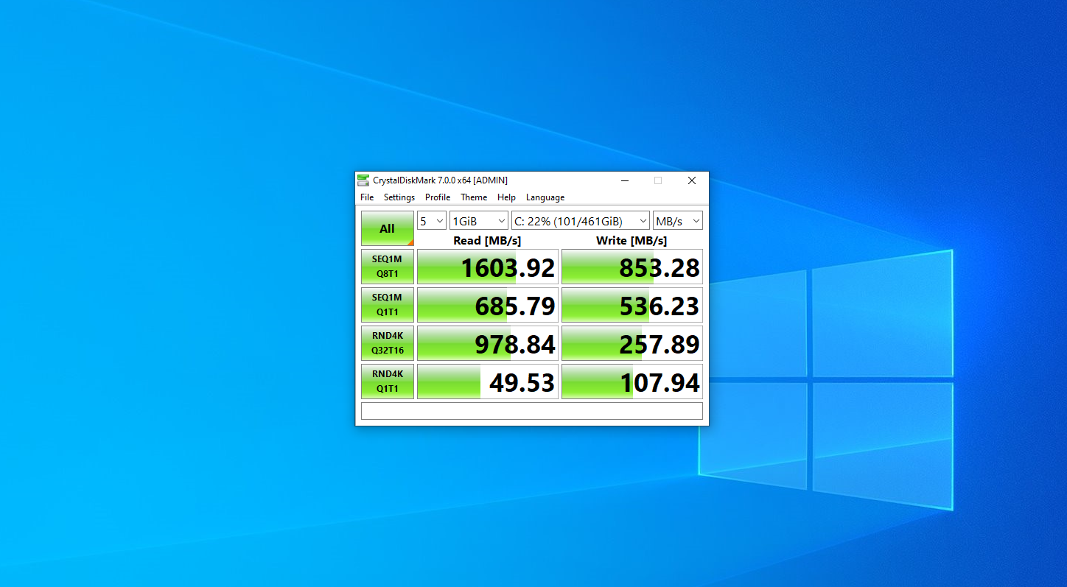Start the SEQ1M Q1T1 test

click(x=388, y=305)
